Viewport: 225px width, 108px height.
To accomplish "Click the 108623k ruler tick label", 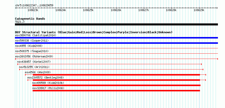I will pyautogui.click(x=33, y=10).
